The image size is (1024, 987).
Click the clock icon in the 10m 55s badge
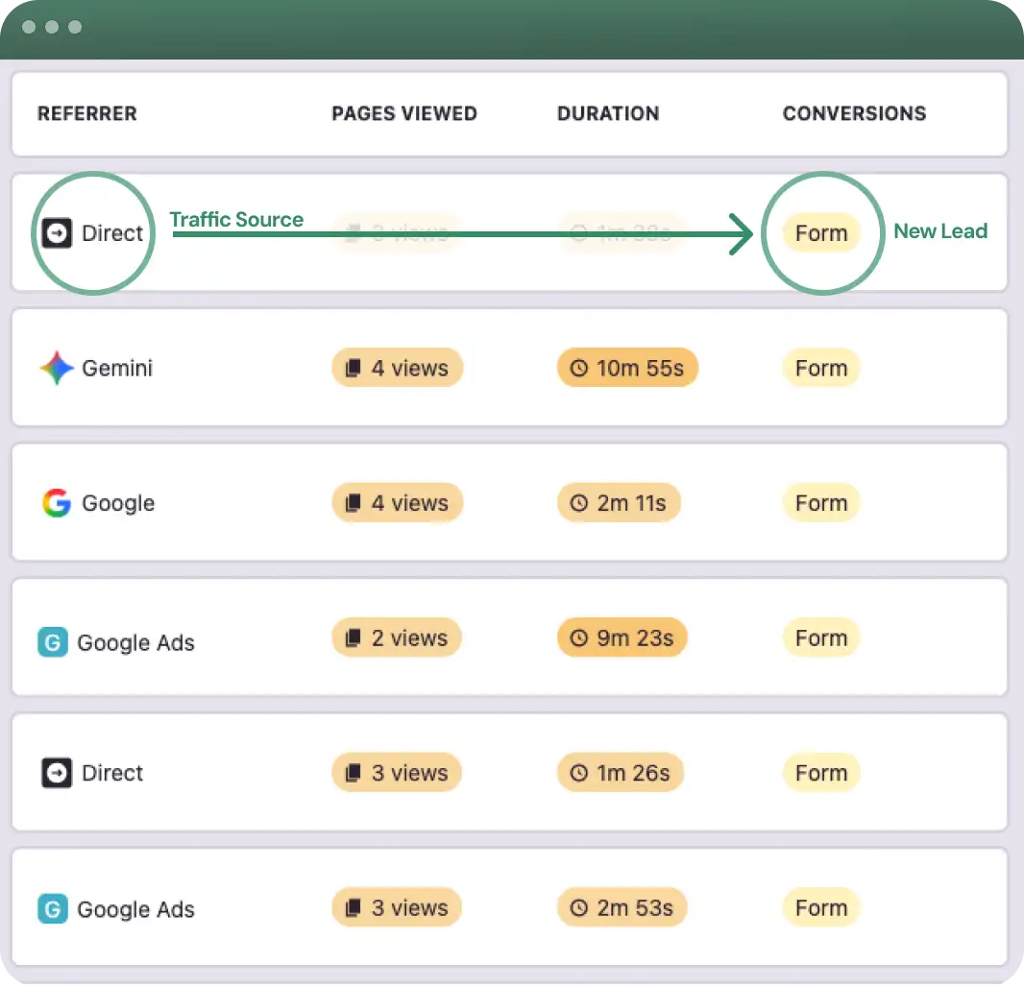point(578,368)
